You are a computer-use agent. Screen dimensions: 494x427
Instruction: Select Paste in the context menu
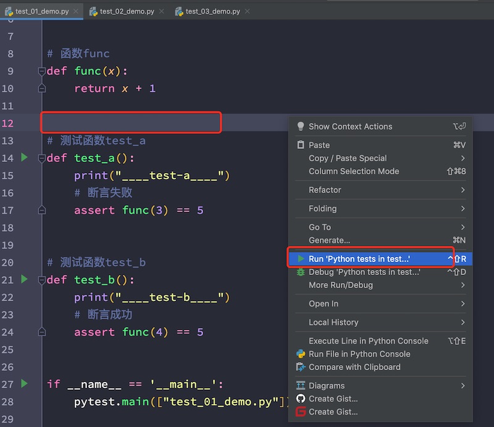tap(380, 145)
